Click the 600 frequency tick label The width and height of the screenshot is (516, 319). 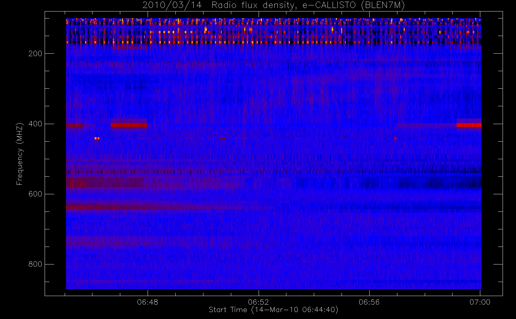35,194
